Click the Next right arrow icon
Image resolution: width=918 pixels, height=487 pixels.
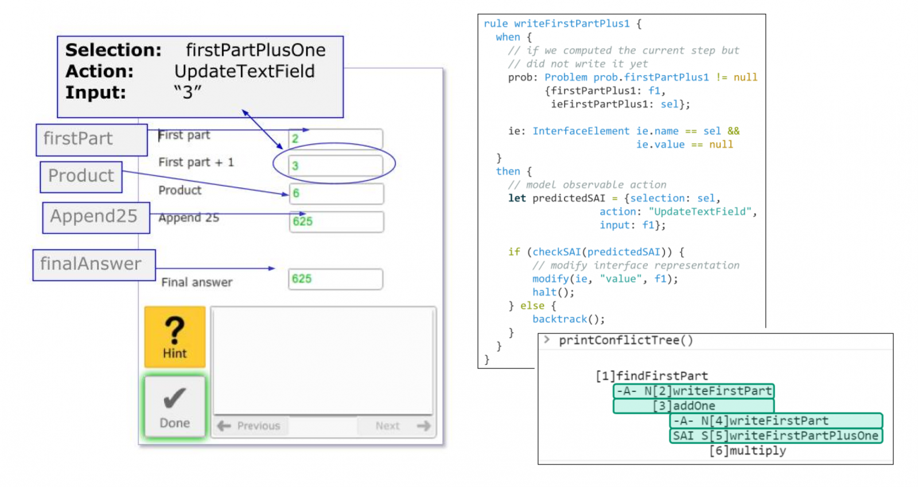423,426
